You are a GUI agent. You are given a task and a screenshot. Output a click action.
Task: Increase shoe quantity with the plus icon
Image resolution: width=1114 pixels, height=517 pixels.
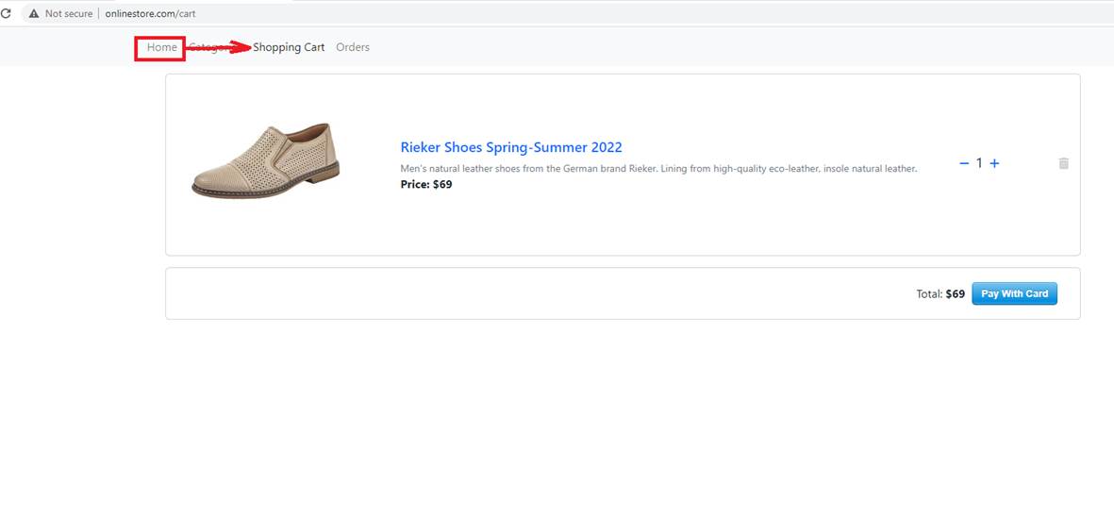click(994, 163)
